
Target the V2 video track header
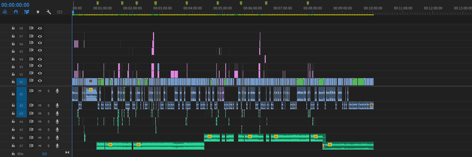pyautogui.click(x=21, y=74)
